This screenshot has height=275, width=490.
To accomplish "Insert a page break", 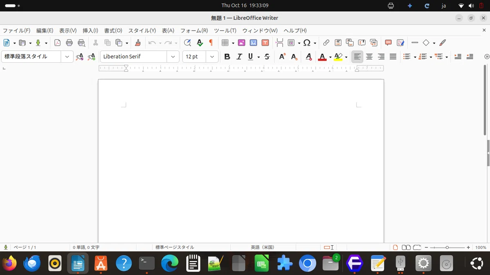I will pyautogui.click(x=279, y=43).
